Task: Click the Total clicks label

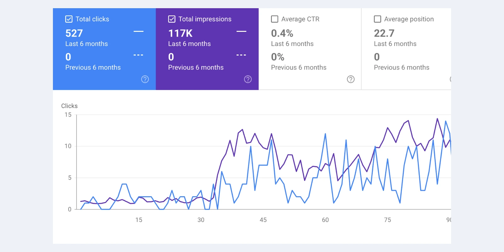Action: coord(92,19)
